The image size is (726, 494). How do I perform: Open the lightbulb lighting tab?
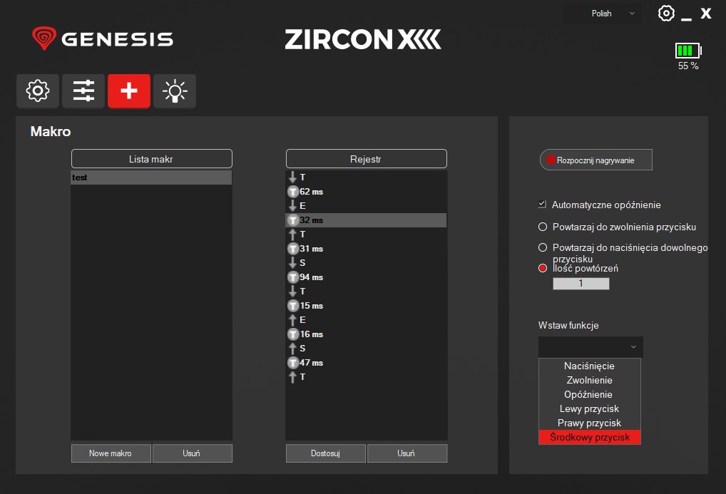(175, 91)
